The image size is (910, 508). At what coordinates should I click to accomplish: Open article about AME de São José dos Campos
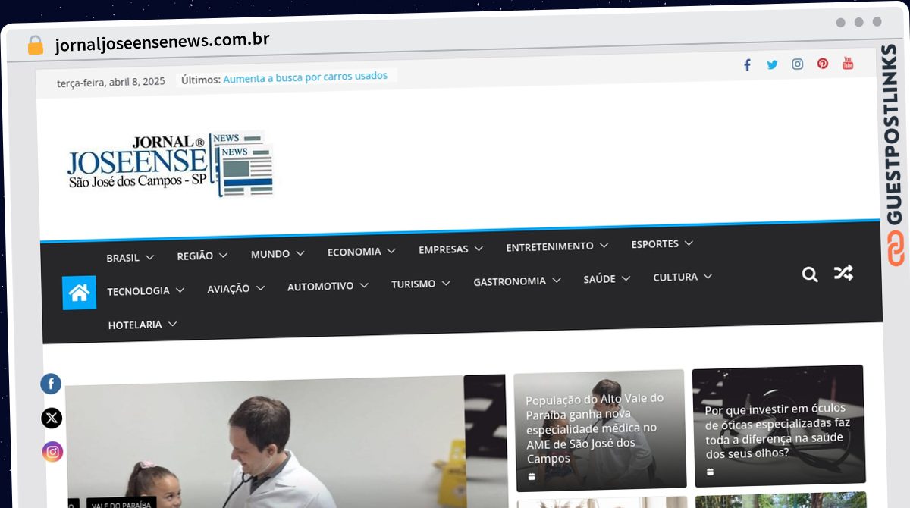point(595,428)
